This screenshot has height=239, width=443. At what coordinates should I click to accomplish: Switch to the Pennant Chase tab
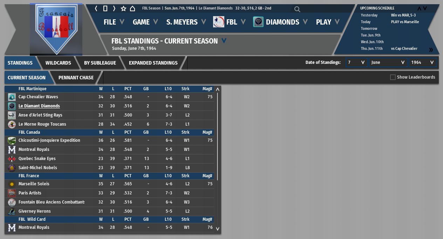click(x=76, y=78)
